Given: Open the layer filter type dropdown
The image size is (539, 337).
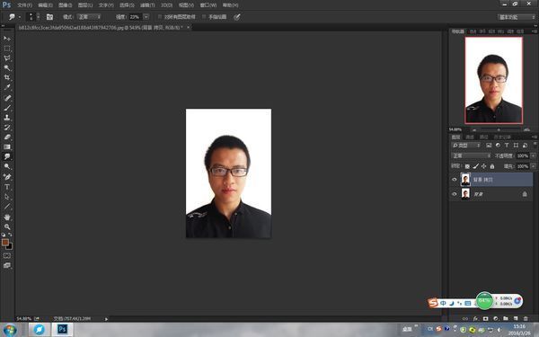Looking at the screenshot, I should click(465, 145).
